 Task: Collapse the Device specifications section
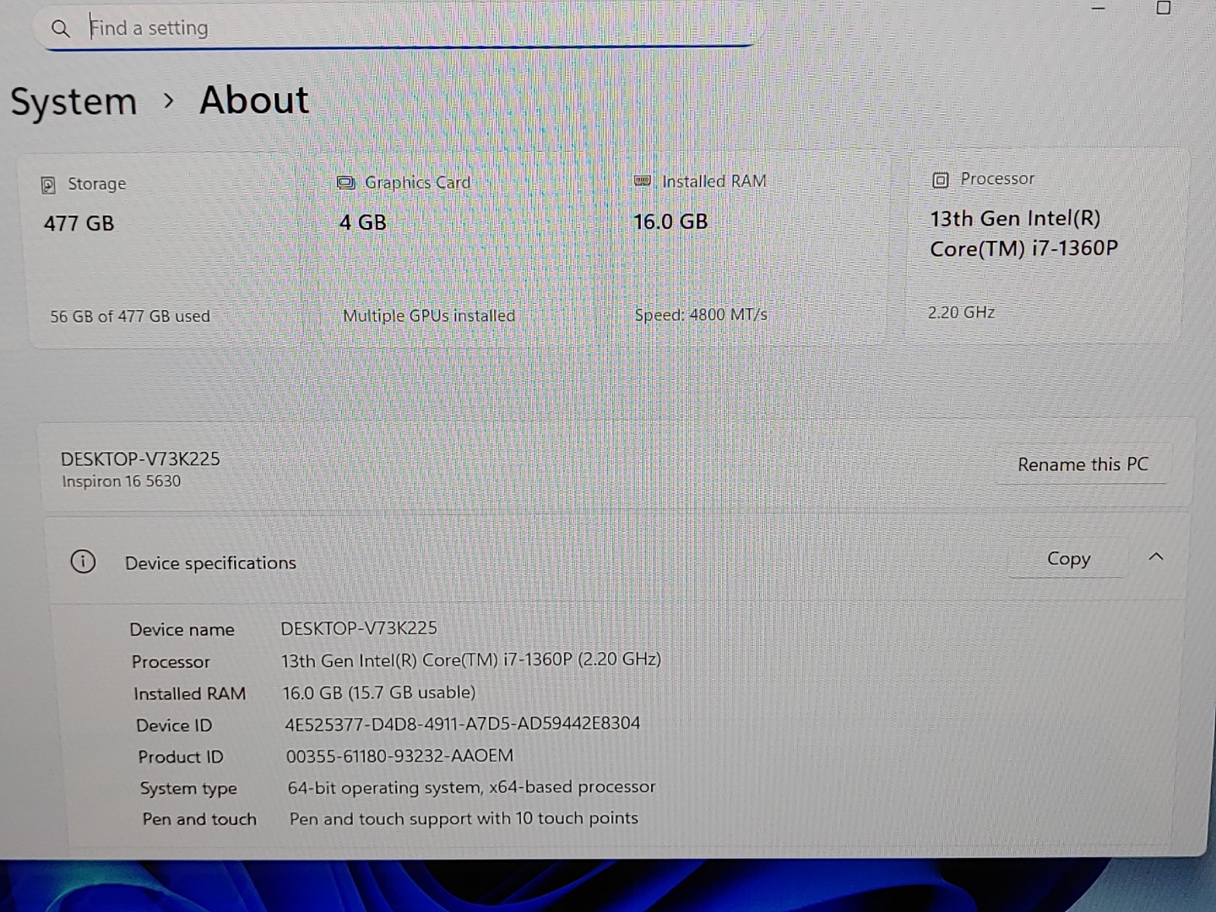pyautogui.click(x=1156, y=557)
